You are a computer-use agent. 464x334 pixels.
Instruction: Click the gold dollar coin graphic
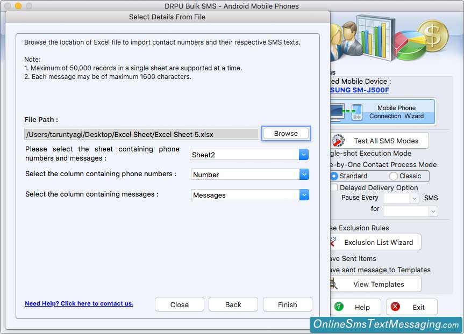click(433, 36)
